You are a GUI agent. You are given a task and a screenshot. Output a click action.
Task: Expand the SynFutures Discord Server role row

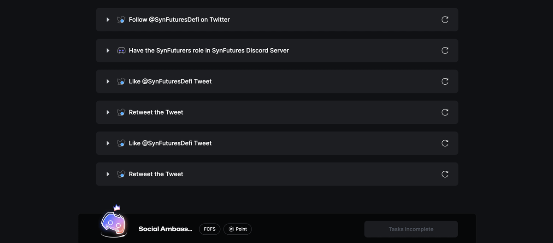tap(108, 51)
